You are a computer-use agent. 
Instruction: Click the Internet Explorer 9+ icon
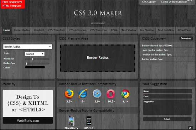click(83, 94)
